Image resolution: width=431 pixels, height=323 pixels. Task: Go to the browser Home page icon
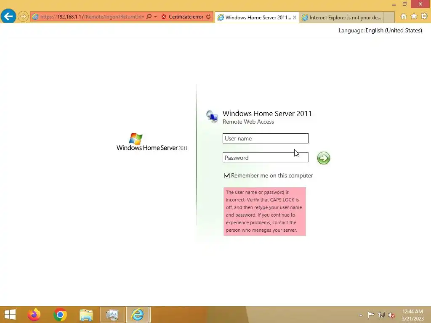coord(404,16)
